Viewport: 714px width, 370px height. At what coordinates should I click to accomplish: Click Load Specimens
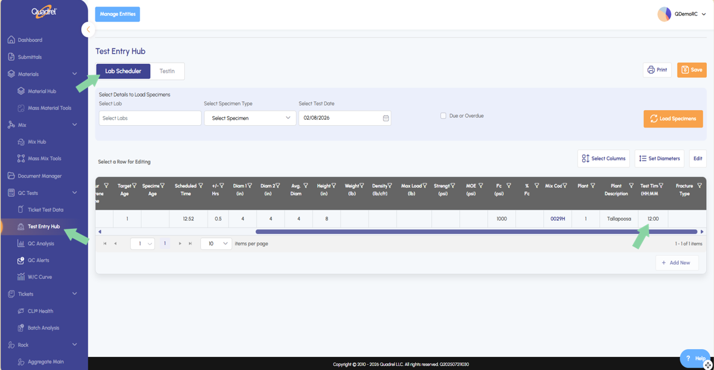click(673, 119)
